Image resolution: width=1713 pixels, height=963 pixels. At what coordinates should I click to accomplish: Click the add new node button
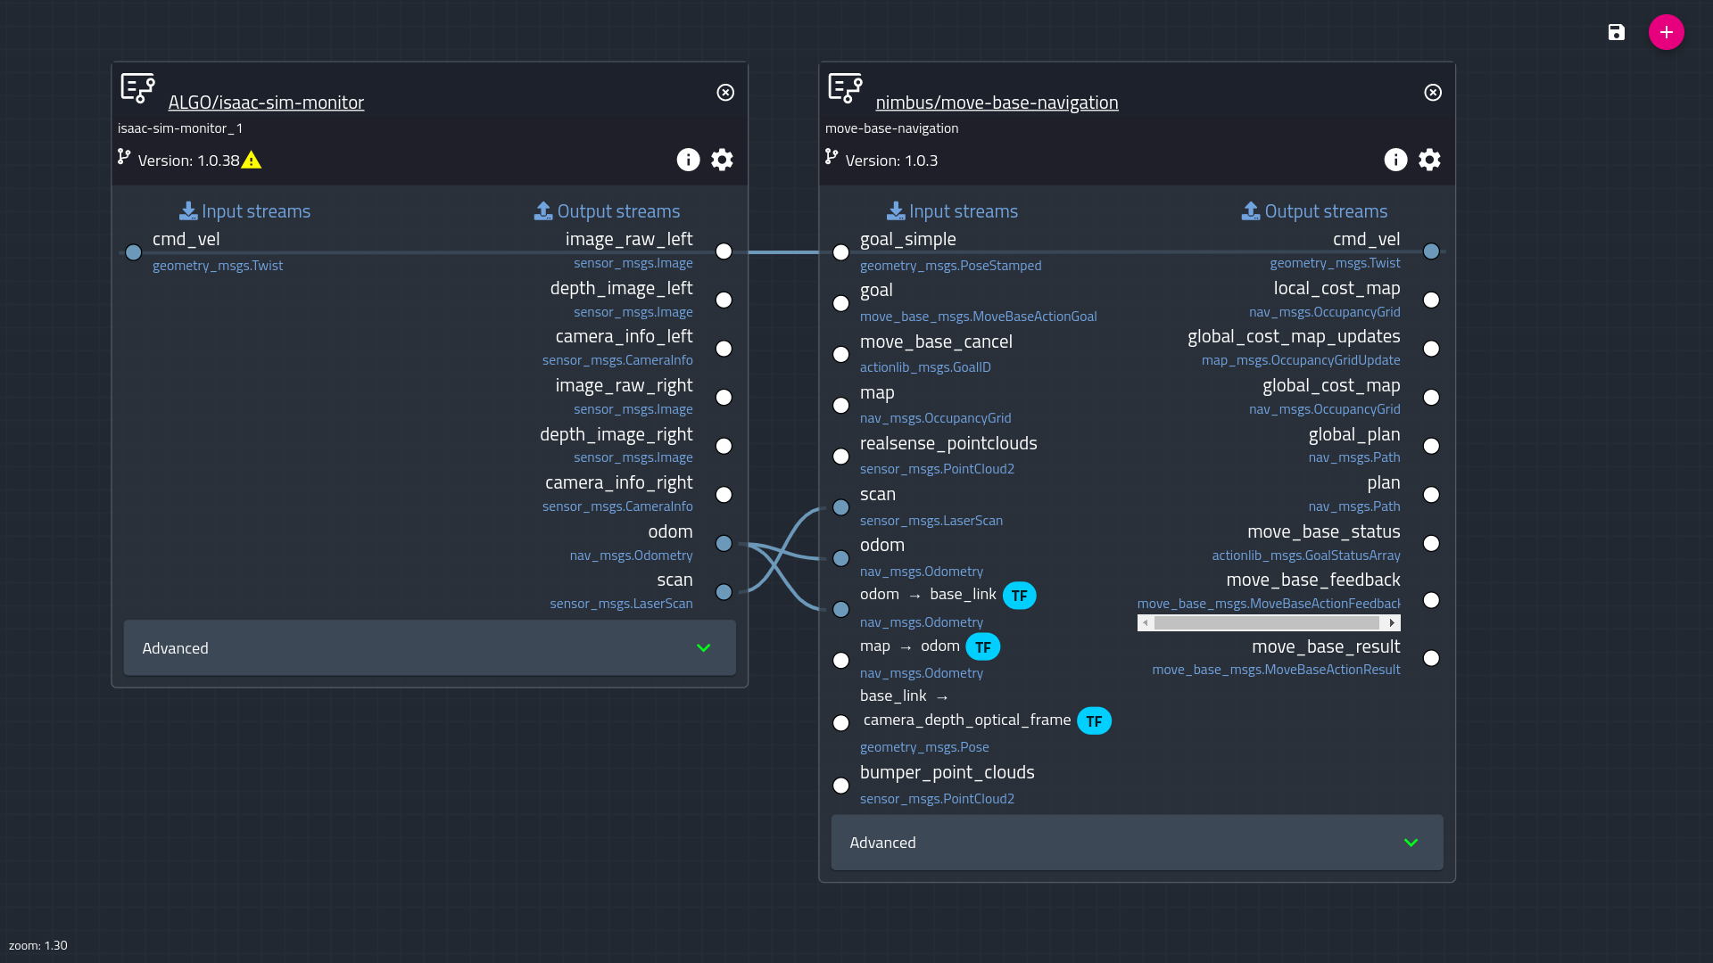[1666, 32]
